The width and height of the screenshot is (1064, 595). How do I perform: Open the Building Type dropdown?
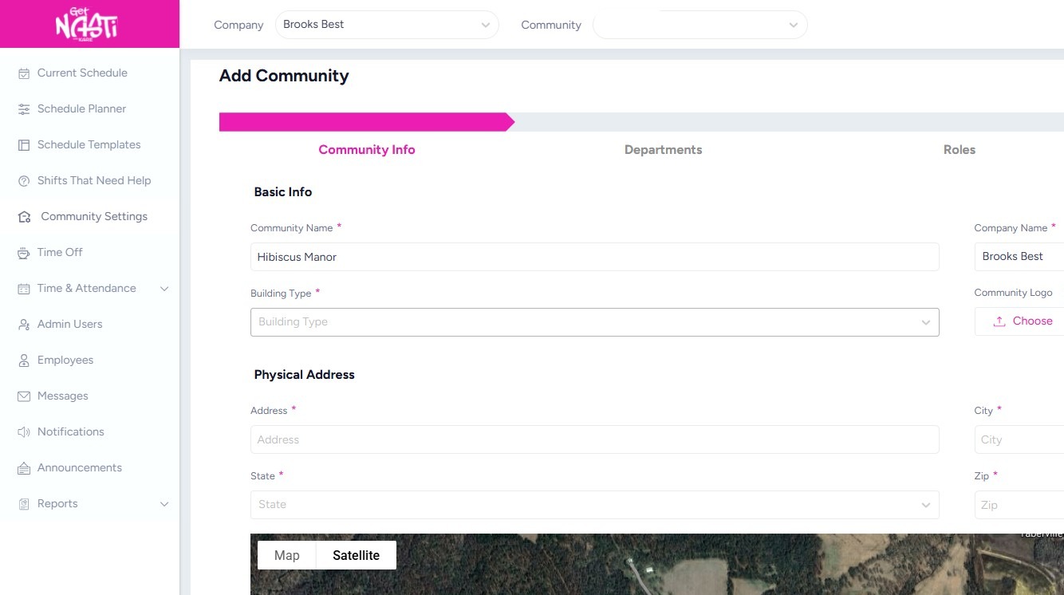coord(594,322)
